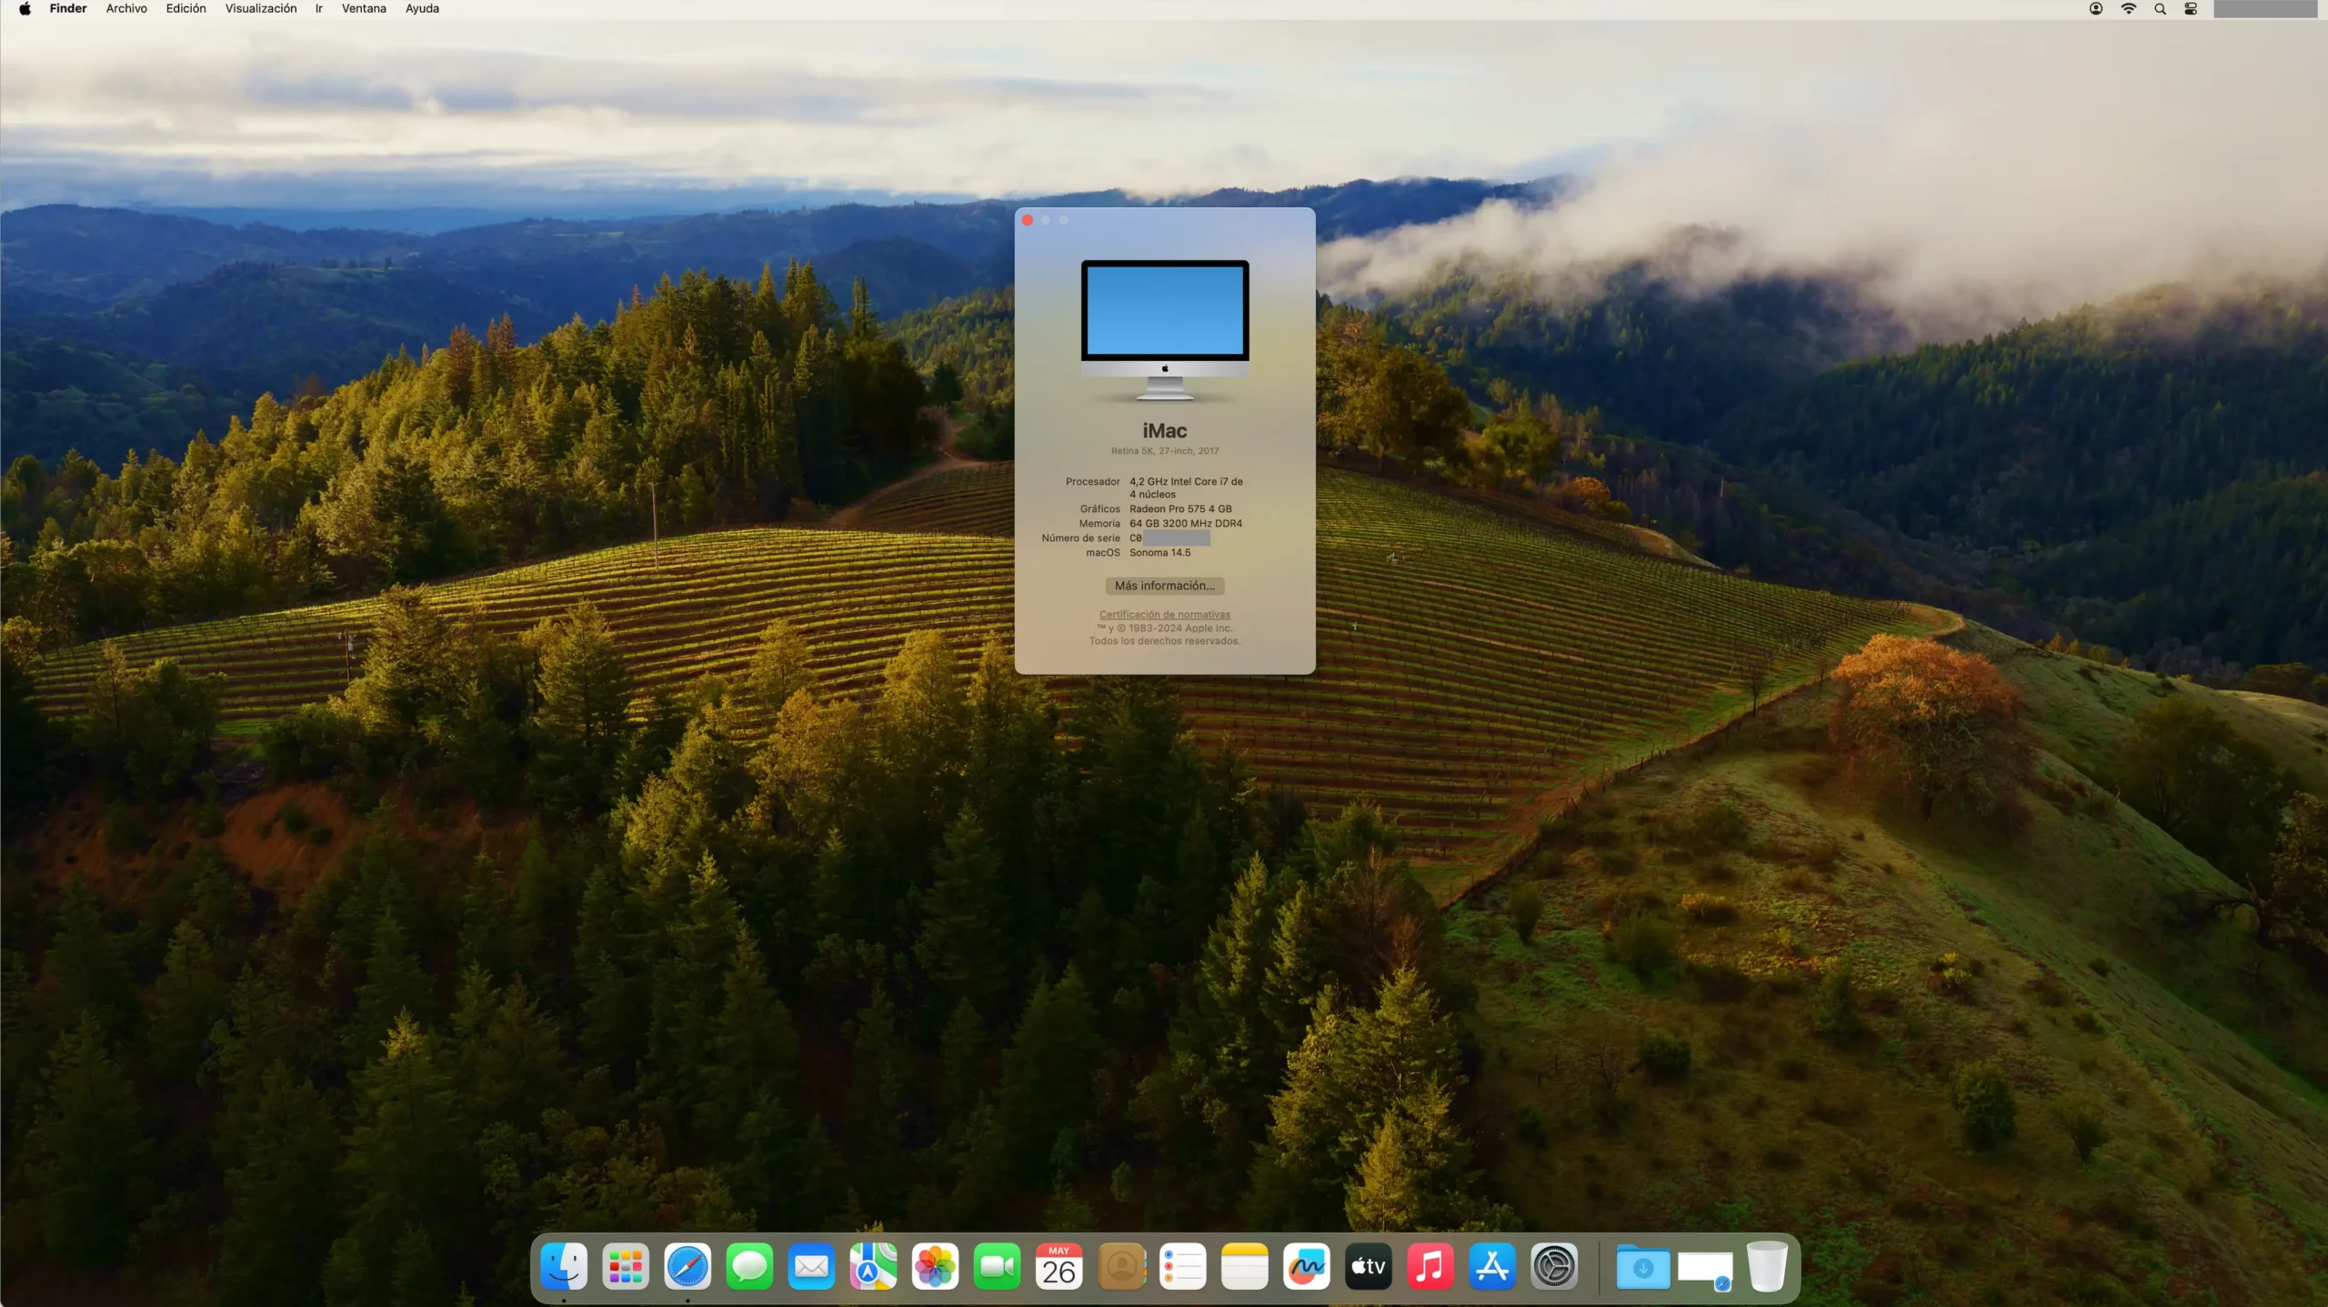Launch the Apple TV app
The height and width of the screenshot is (1307, 2328).
[1369, 1266]
